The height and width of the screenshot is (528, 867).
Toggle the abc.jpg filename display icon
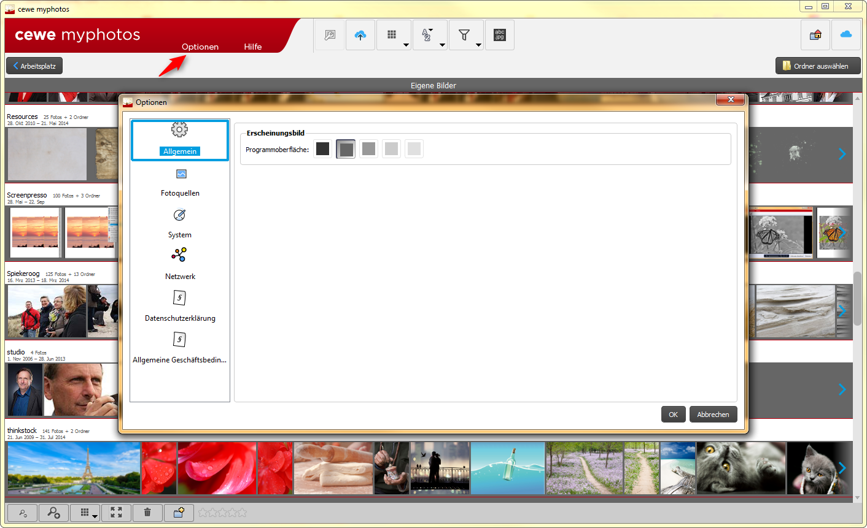click(500, 35)
